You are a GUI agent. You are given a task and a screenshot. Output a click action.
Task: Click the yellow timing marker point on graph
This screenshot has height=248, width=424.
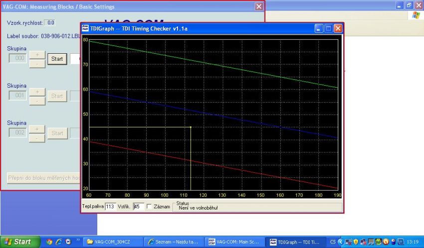pyautogui.click(x=191, y=127)
